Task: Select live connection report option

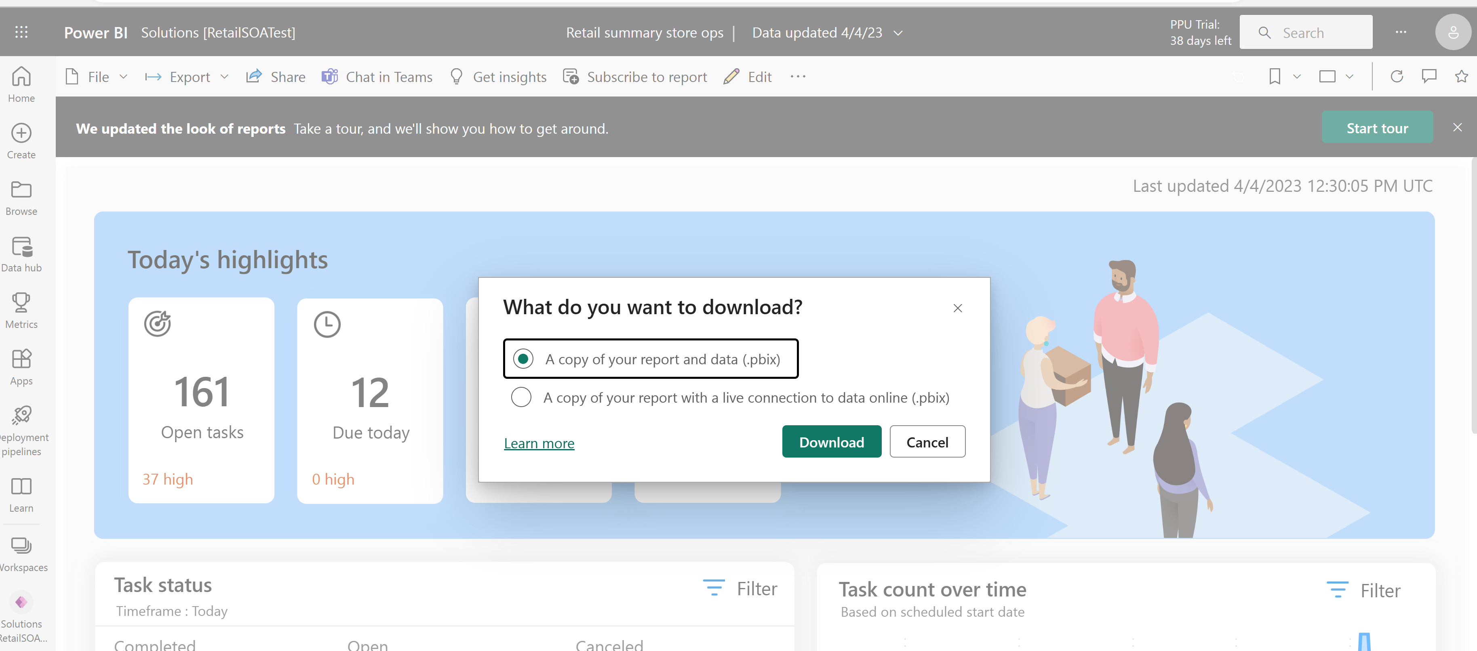Action: pyautogui.click(x=521, y=397)
